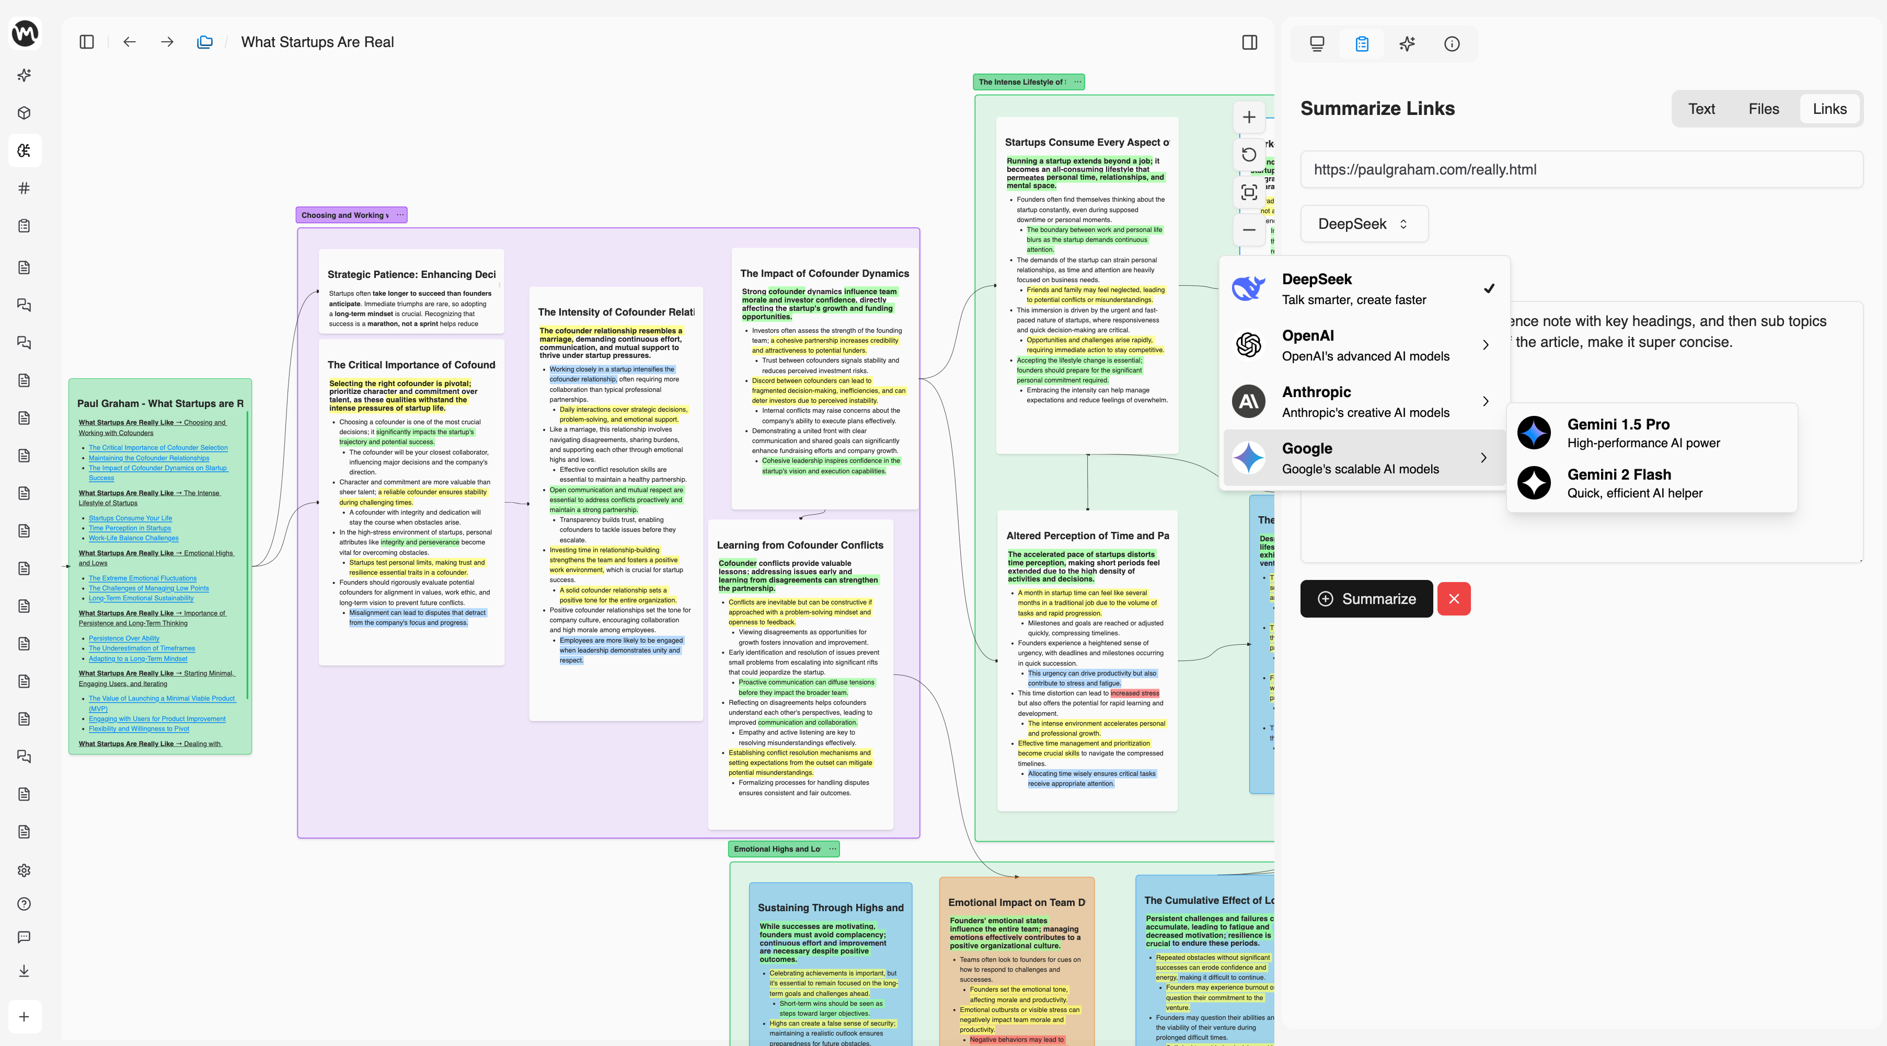This screenshot has height=1046, width=1887.
Task: Open link Time Perception in Startups
Action: point(130,528)
